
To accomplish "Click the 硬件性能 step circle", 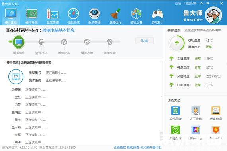I will tap(110, 42).
